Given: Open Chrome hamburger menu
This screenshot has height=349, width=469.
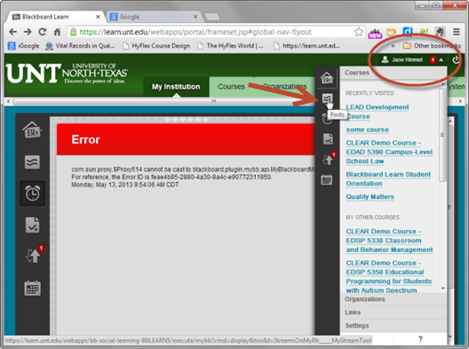Looking at the screenshot, I should coord(457,32).
